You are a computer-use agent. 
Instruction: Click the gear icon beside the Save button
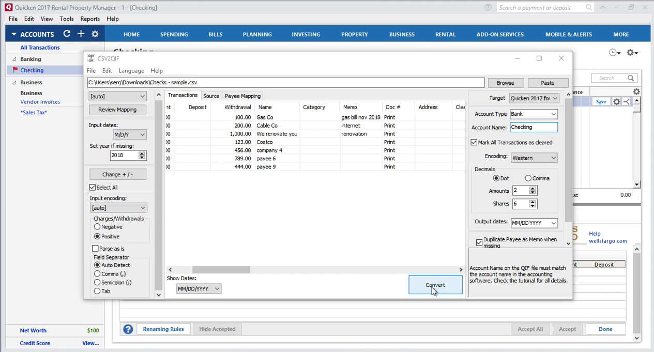(x=616, y=102)
